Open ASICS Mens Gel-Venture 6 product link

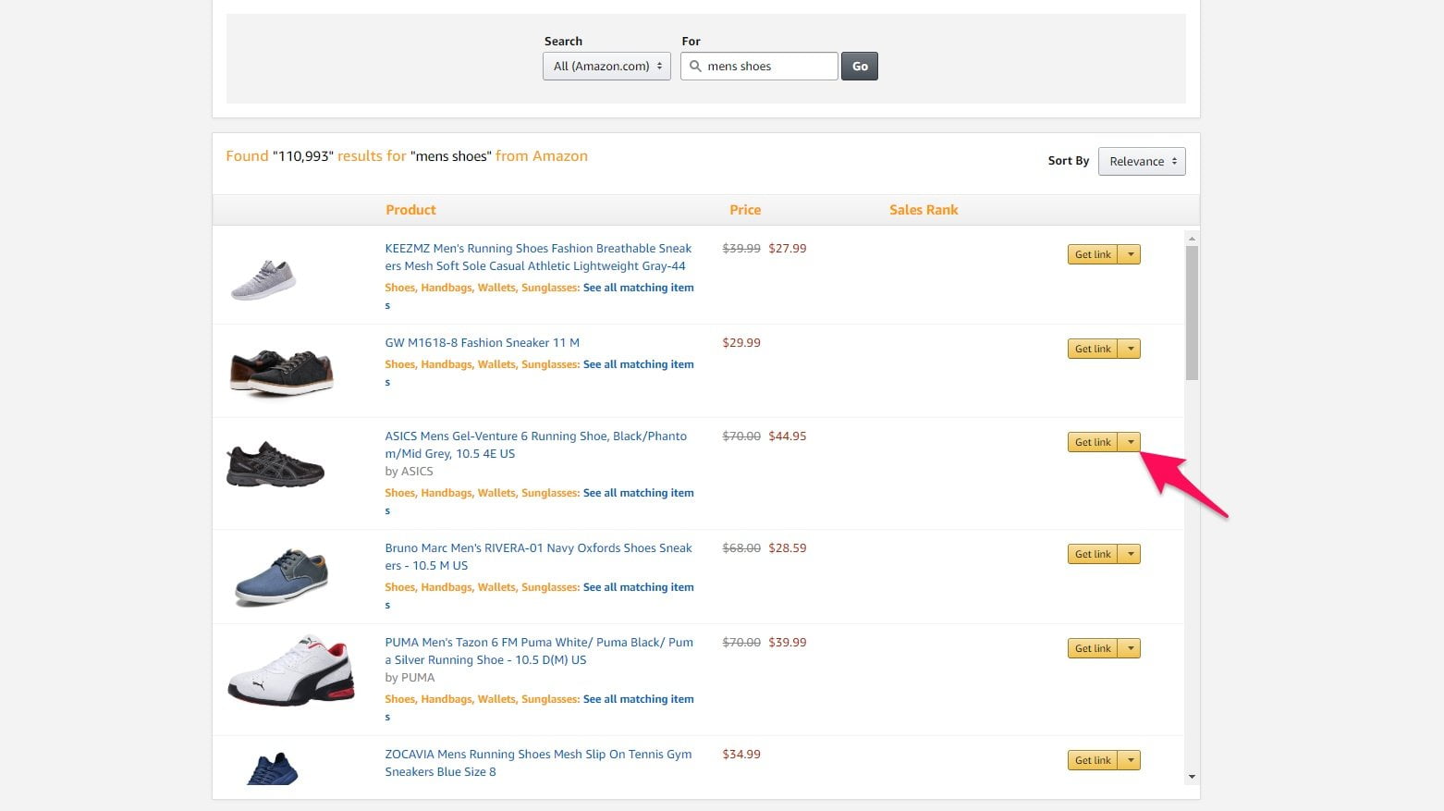pos(535,445)
